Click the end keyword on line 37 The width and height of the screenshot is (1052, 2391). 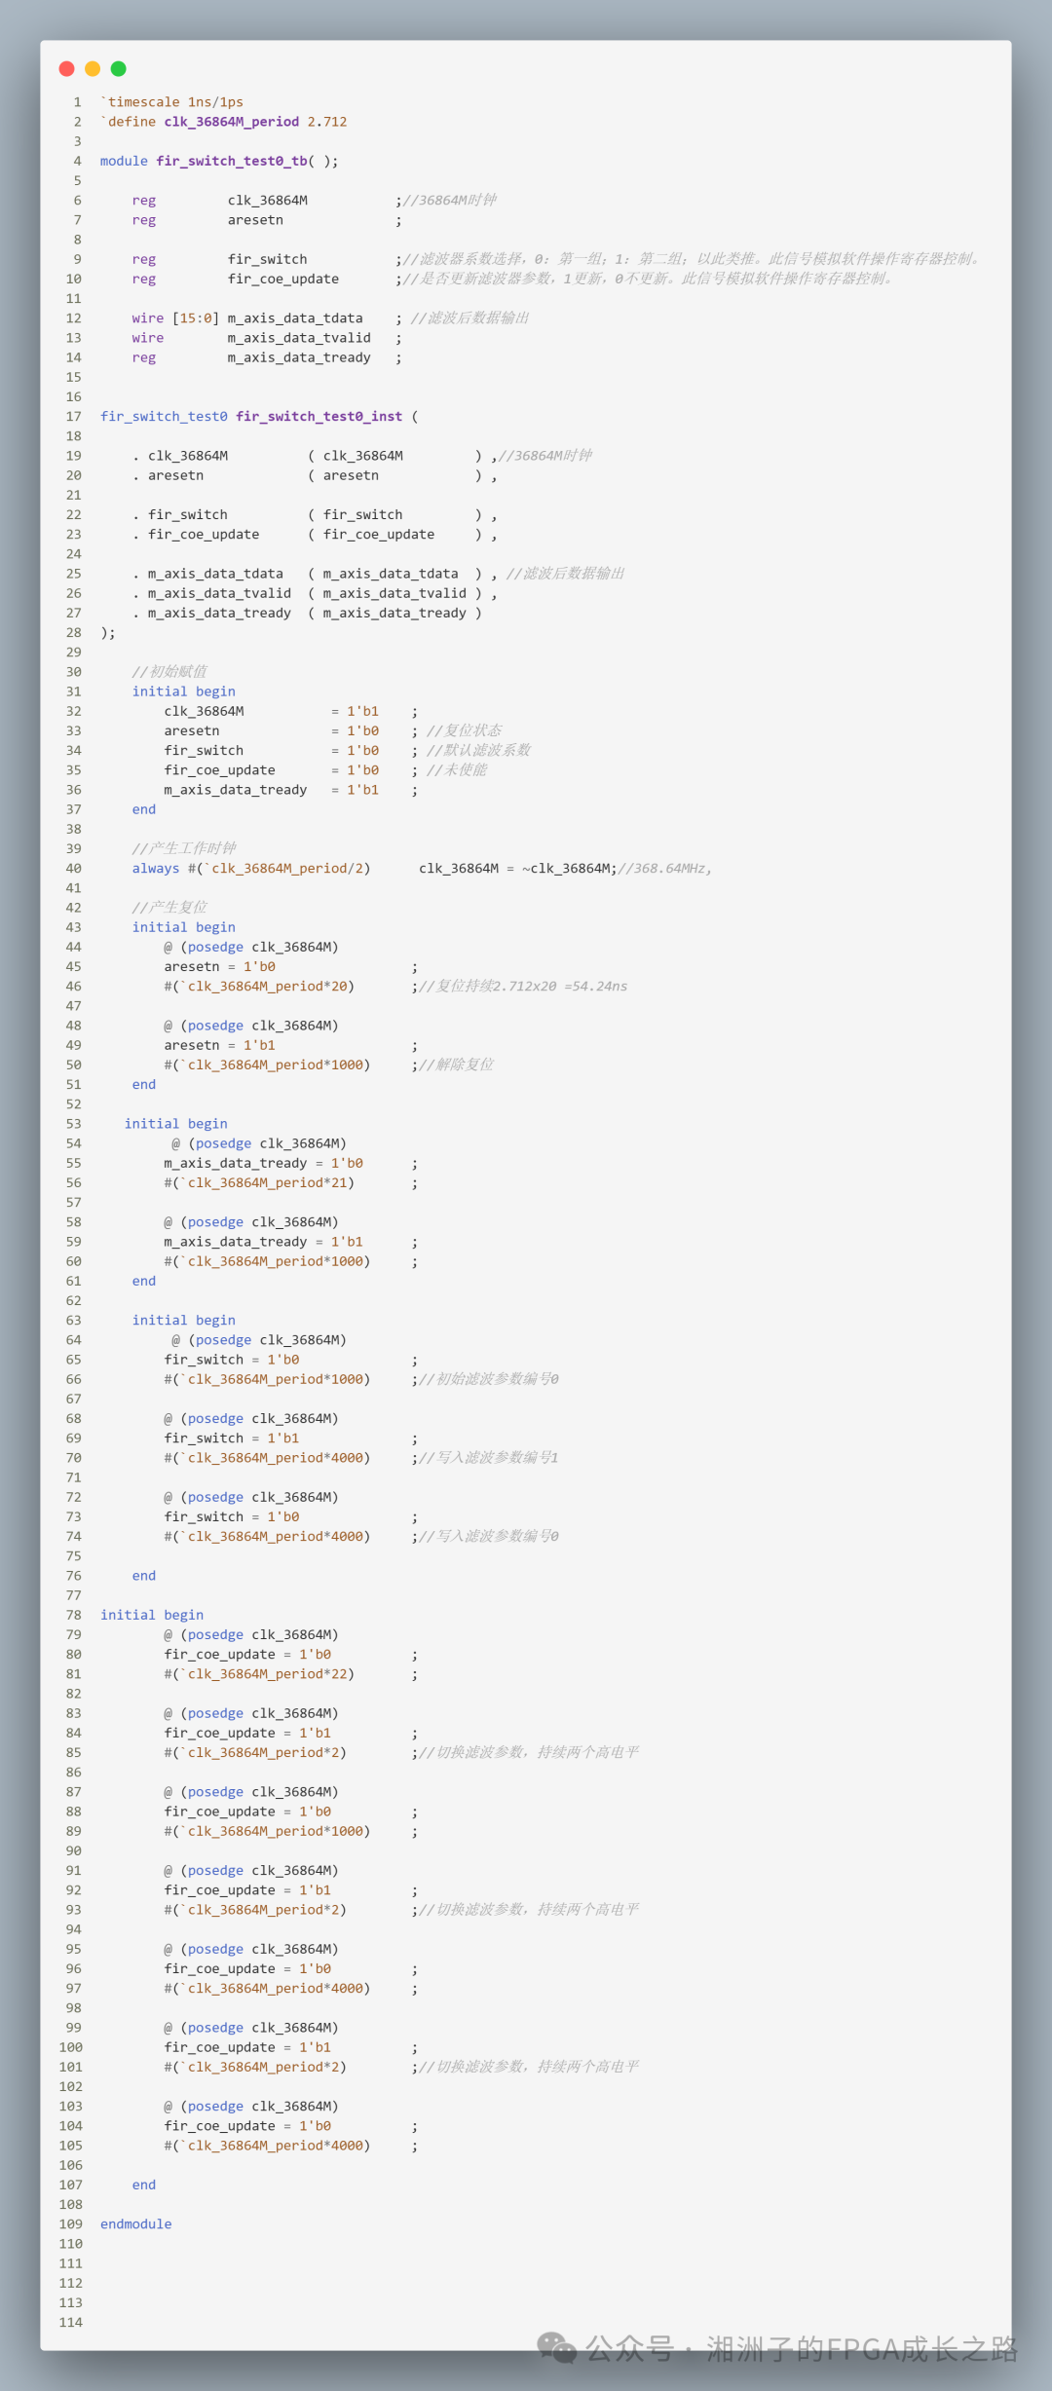pyautogui.click(x=144, y=809)
